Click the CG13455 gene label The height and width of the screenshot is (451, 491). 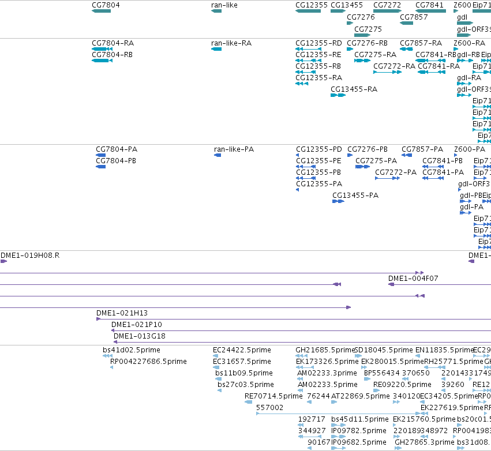pos(347,5)
